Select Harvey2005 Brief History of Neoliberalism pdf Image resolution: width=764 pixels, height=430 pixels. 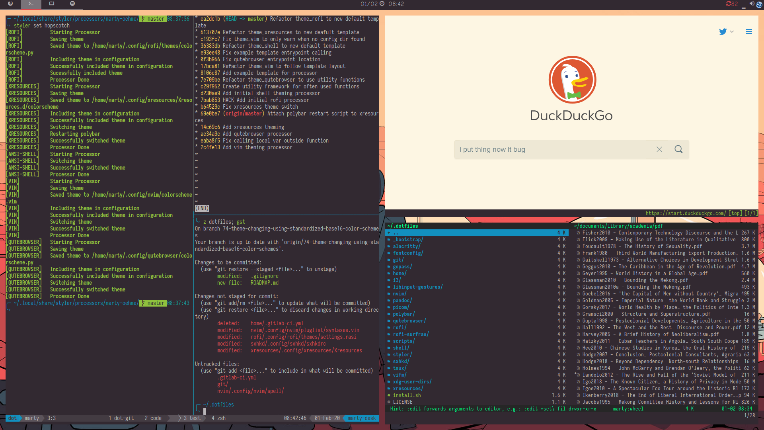pos(650,334)
